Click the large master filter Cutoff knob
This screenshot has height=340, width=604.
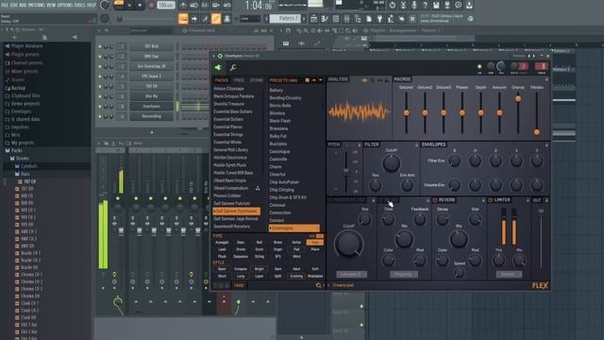[348, 245]
